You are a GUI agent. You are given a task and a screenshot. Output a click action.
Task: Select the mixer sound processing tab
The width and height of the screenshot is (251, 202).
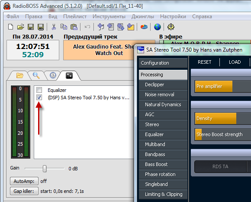[69, 75]
